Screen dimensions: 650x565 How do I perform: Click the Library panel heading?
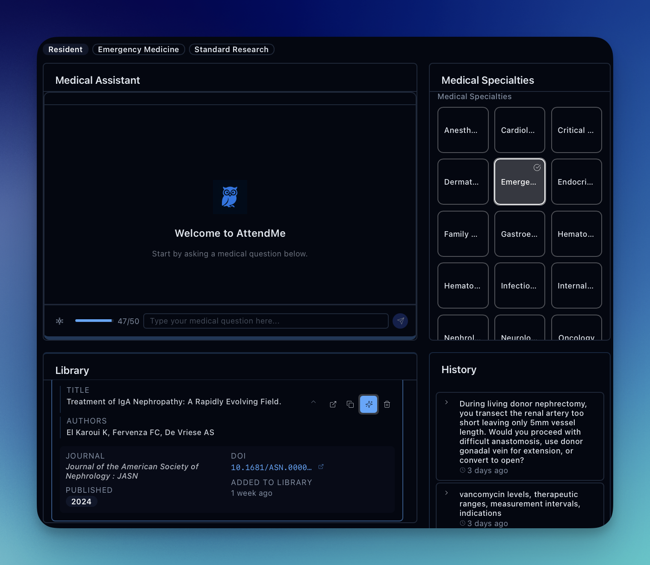coord(72,371)
